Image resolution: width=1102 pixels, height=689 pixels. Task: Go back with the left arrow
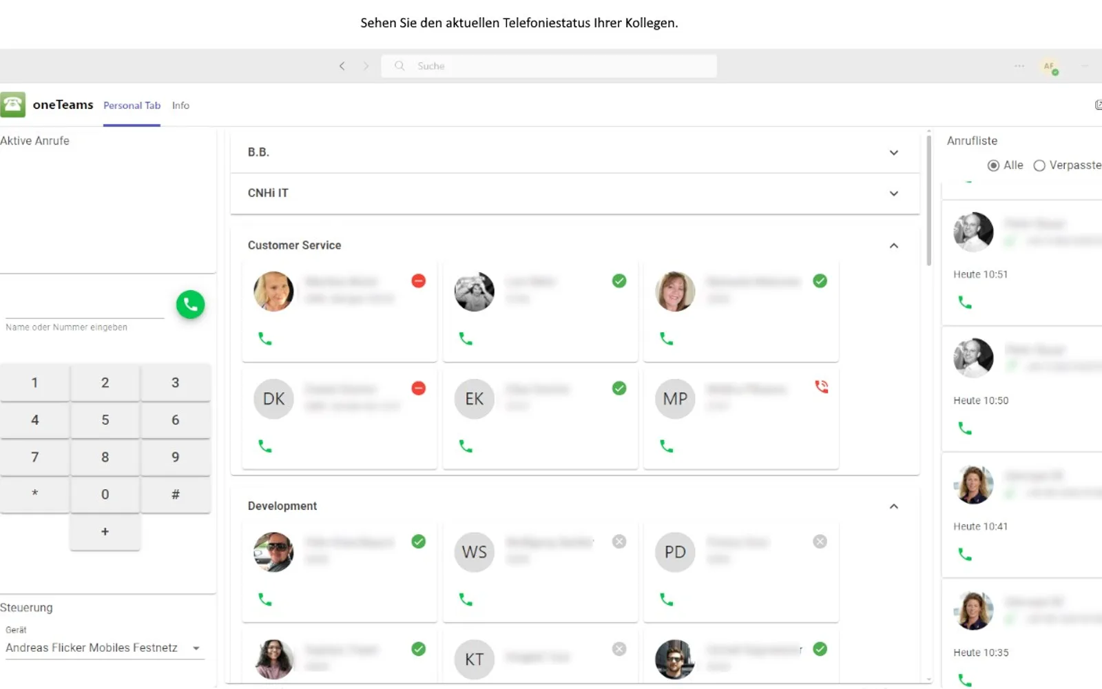pos(342,66)
